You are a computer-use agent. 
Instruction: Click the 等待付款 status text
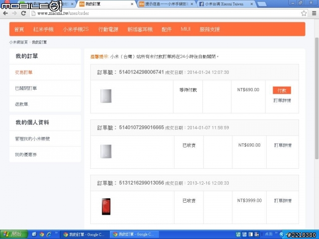[x=188, y=90]
